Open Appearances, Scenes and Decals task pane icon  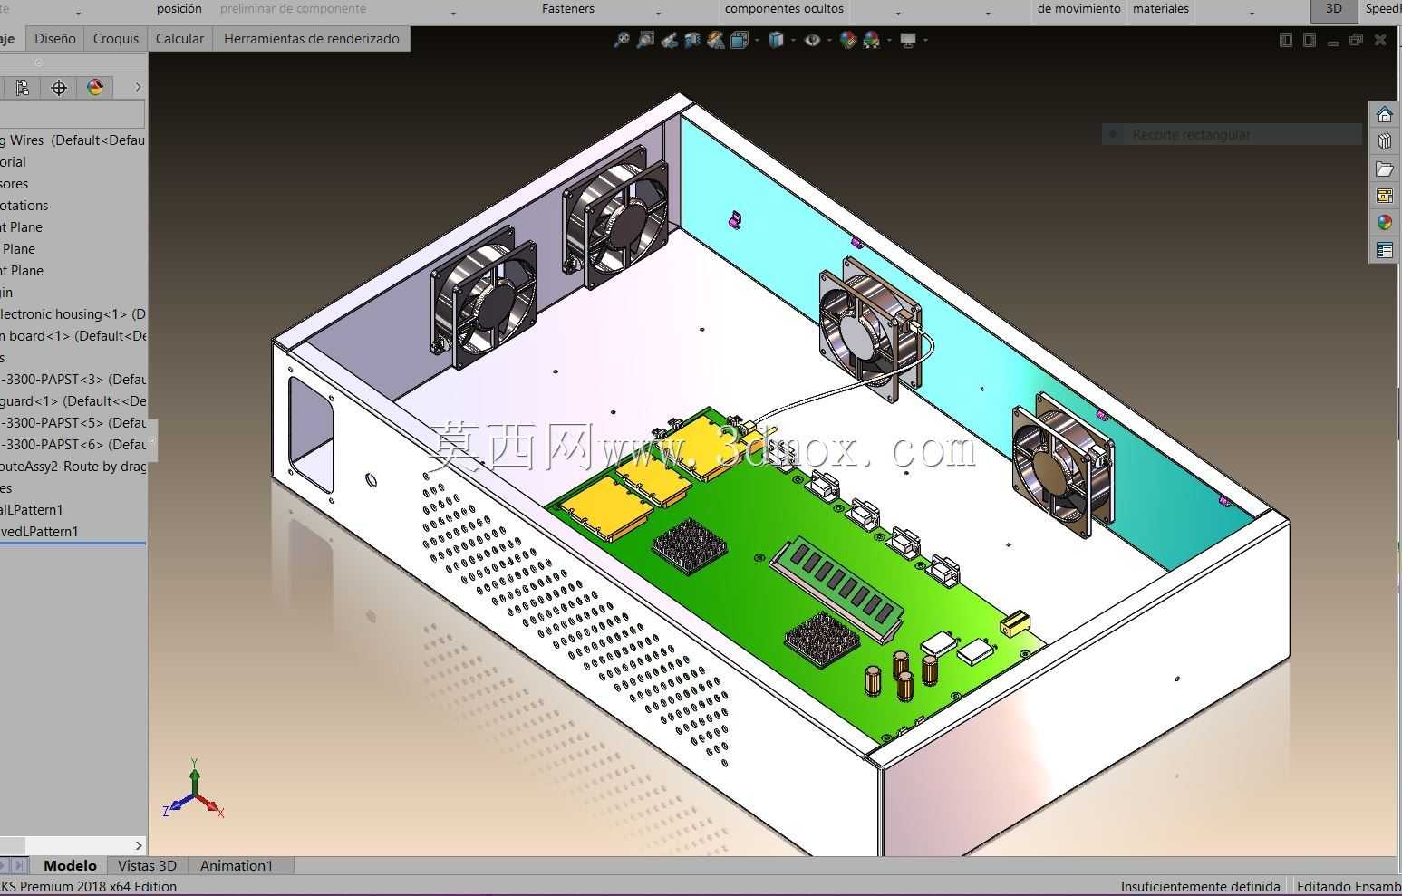pos(1384,223)
